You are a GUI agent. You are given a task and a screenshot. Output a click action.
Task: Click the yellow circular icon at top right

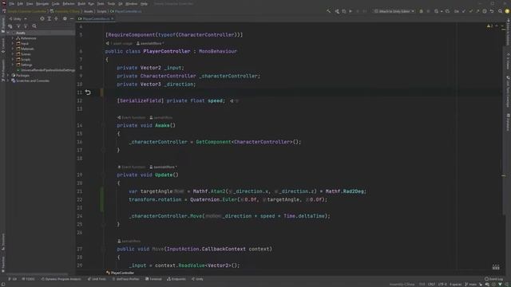pyautogui.click(x=507, y=11)
